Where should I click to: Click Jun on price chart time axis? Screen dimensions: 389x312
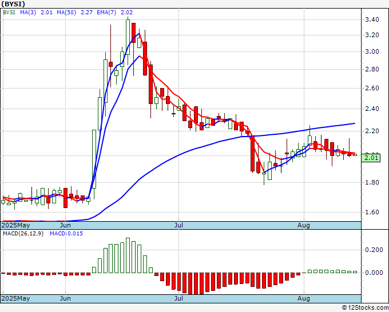tap(65, 226)
